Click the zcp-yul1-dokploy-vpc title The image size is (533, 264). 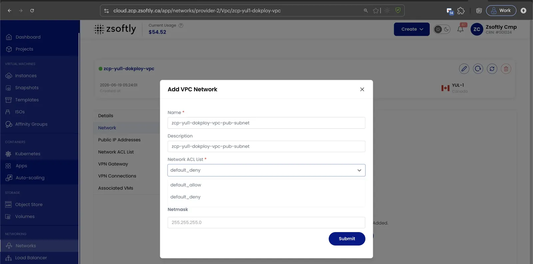click(x=129, y=69)
